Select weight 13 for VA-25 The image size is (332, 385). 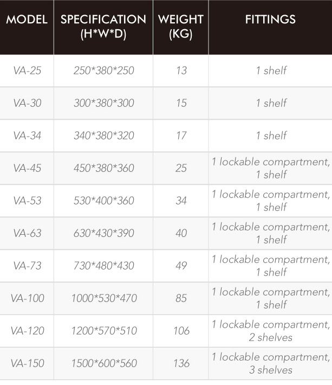(x=181, y=70)
